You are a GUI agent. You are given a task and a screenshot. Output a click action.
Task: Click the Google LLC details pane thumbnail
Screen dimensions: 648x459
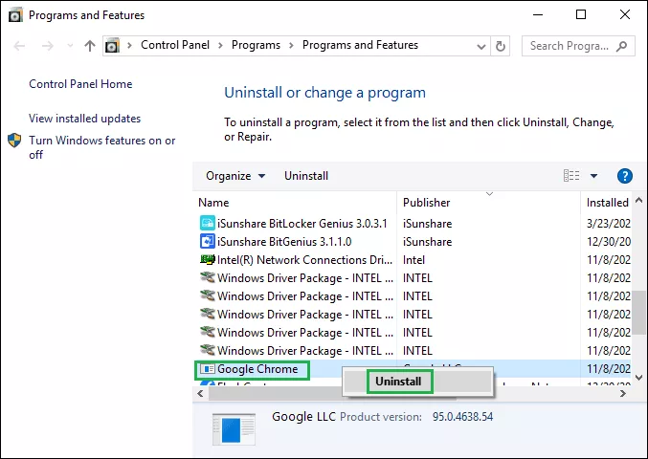click(234, 429)
